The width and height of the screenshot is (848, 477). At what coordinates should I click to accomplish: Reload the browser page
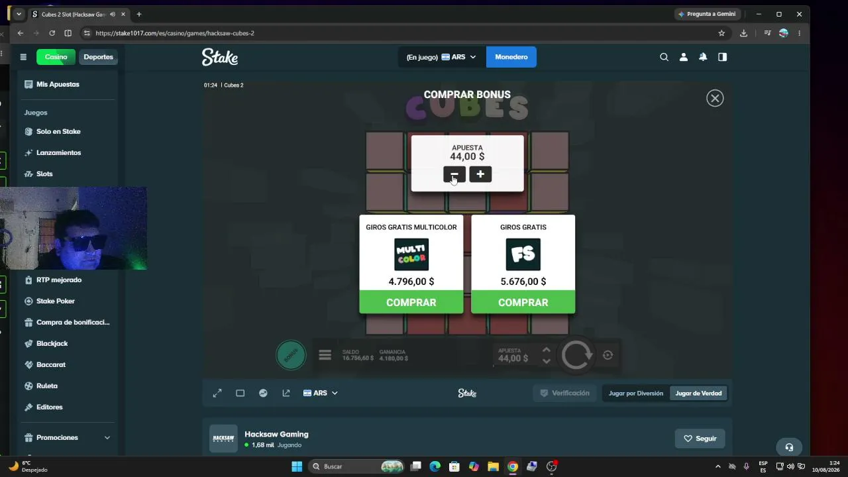52,33
